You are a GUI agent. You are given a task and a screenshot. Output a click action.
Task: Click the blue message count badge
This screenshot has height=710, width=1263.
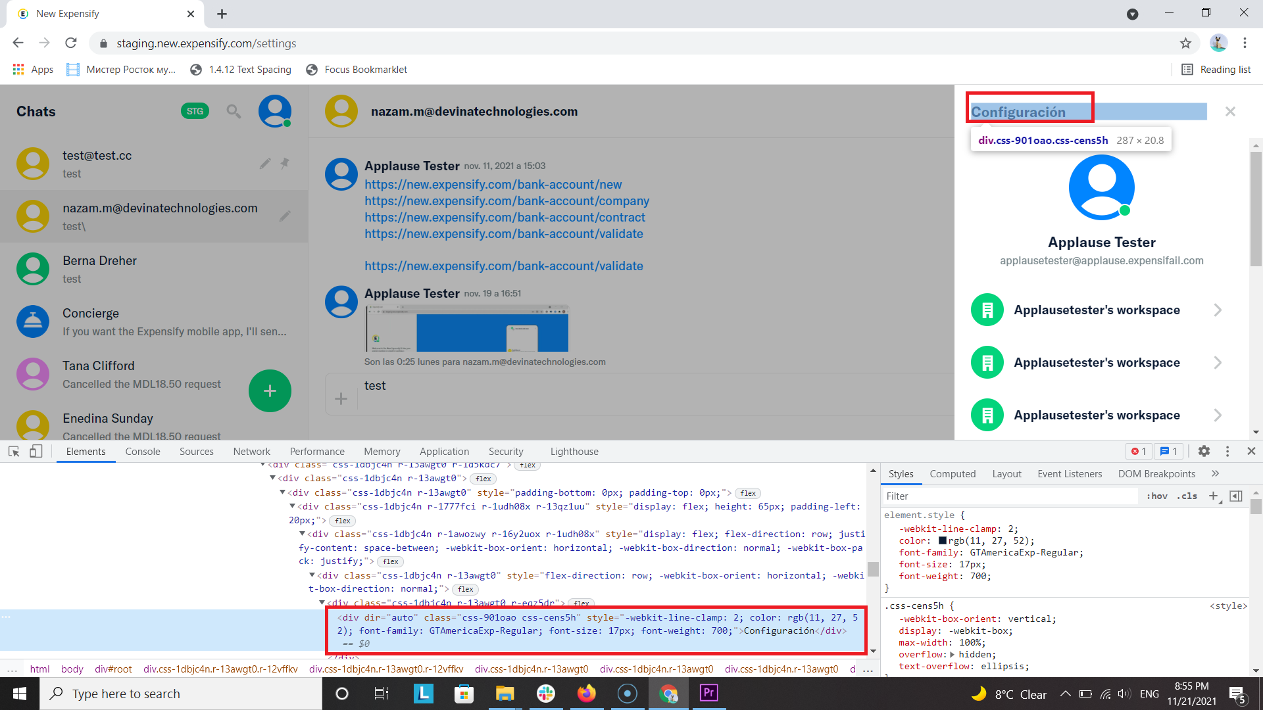tap(1169, 451)
